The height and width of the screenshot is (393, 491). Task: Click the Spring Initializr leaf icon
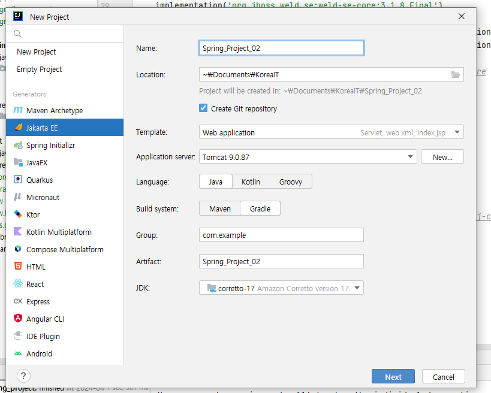pyautogui.click(x=18, y=145)
